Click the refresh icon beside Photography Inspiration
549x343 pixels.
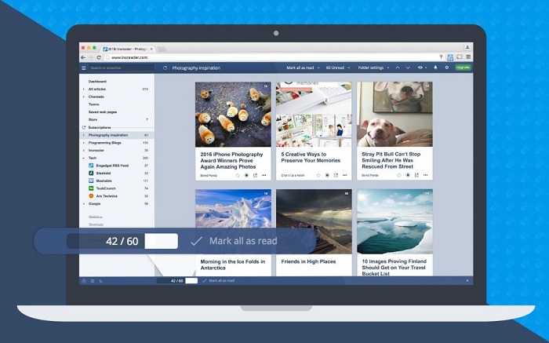(165, 68)
